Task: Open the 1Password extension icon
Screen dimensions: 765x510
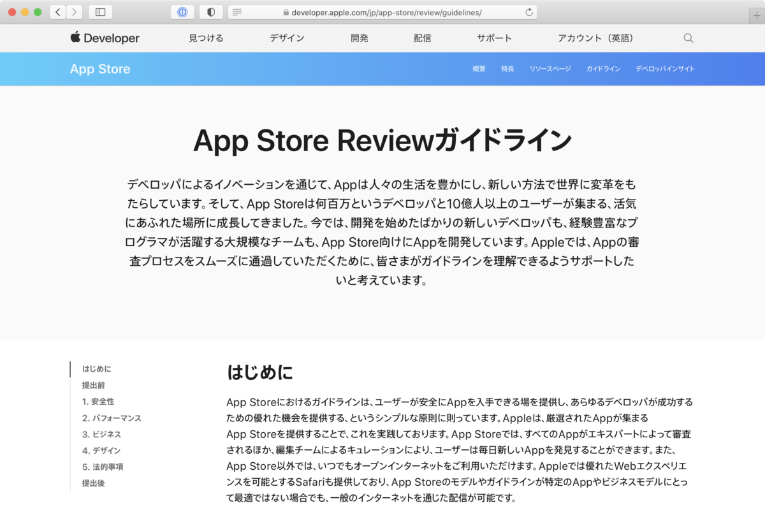Action: (182, 12)
